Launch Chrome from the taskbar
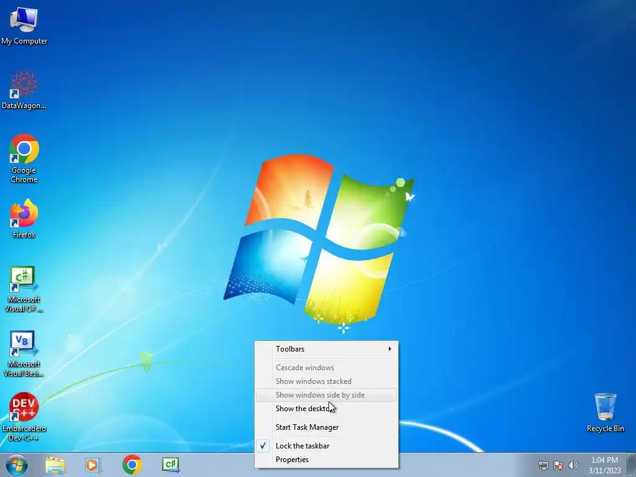 pyautogui.click(x=132, y=465)
